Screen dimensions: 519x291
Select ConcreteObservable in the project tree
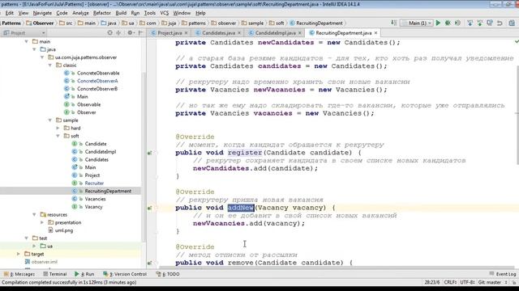(x=98, y=74)
